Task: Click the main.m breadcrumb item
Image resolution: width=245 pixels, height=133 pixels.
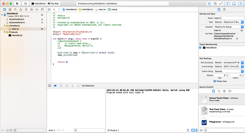Action: (x=100, y=9)
